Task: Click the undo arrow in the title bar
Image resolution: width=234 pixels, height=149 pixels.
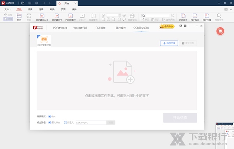Action: pos(44,3)
